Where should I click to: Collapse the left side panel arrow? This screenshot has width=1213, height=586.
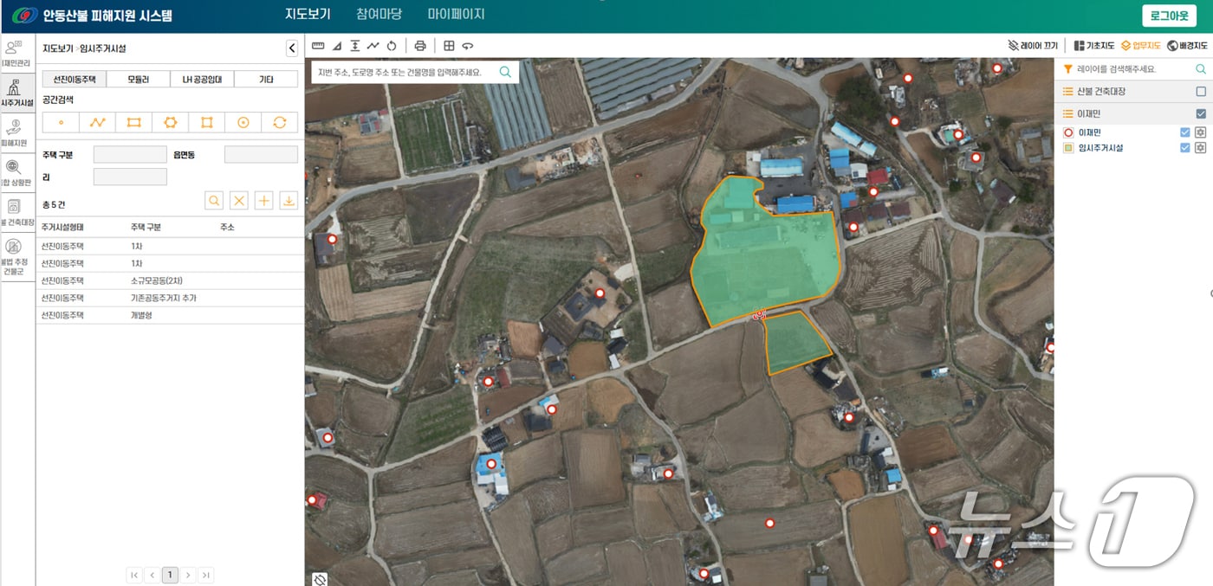(x=292, y=49)
